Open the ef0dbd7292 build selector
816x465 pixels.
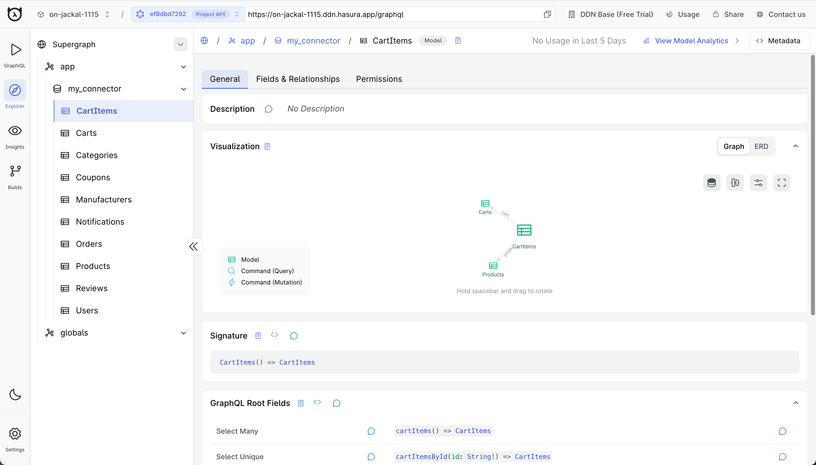(x=188, y=14)
